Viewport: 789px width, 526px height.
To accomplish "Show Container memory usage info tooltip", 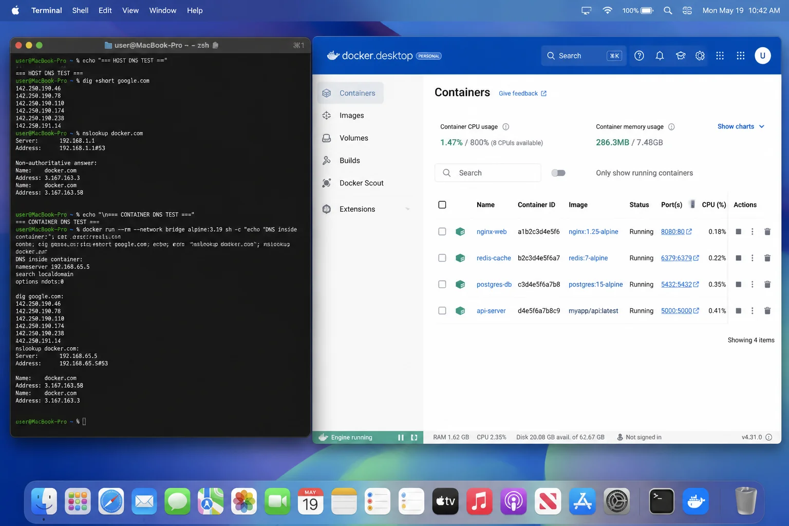I will tap(671, 127).
